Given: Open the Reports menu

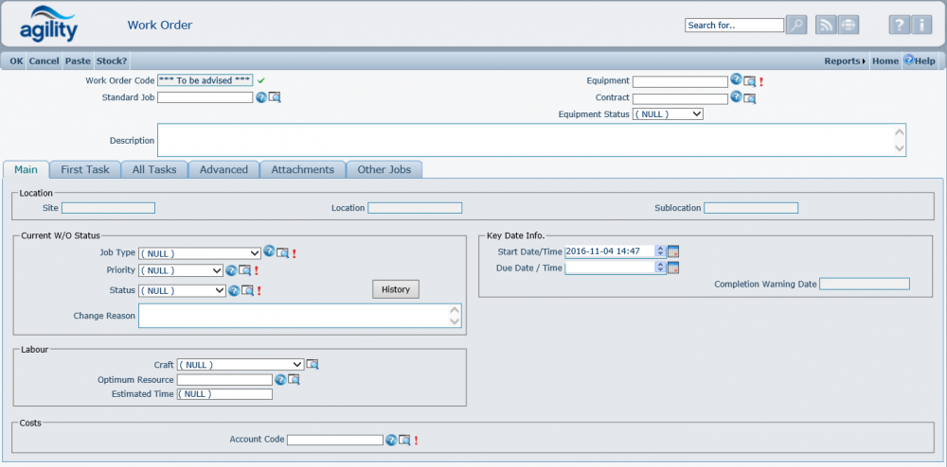Looking at the screenshot, I should 844,61.
